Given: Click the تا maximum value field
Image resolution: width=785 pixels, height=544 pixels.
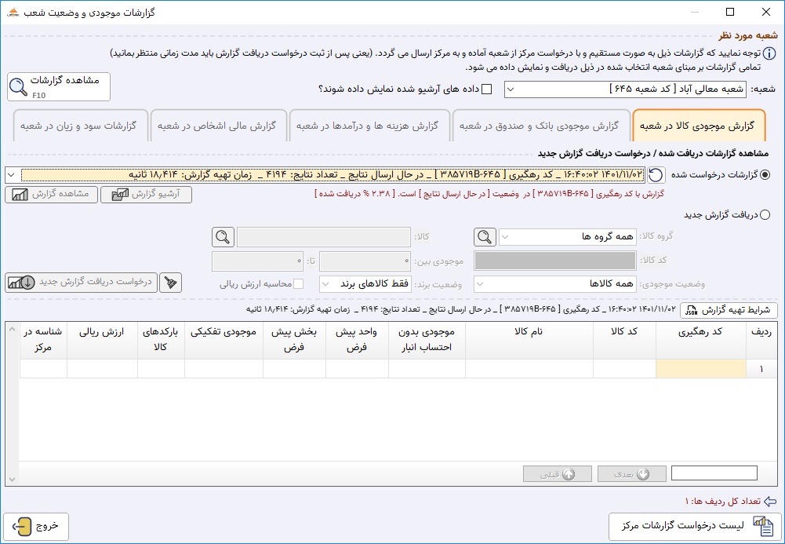Looking at the screenshot, I should (257, 261).
